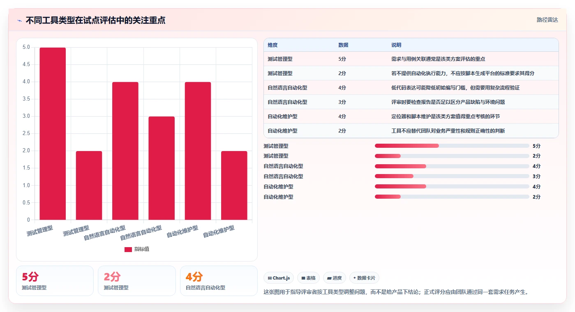575x312 pixels.
Task: Click the cell 需求与用例关联通常是该类方案评估的重点
Action: pyautogui.click(x=438, y=59)
